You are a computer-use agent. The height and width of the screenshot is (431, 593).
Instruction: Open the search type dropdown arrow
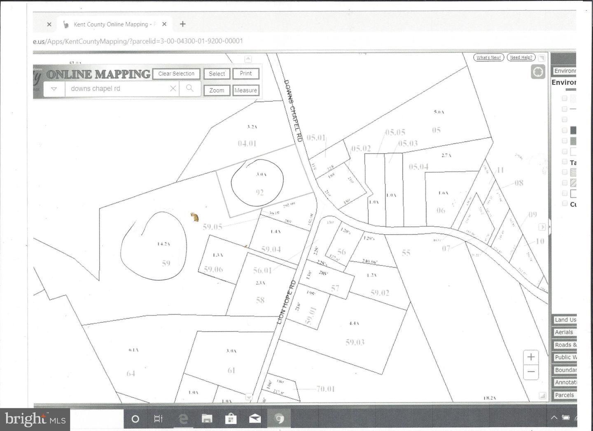(54, 89)
